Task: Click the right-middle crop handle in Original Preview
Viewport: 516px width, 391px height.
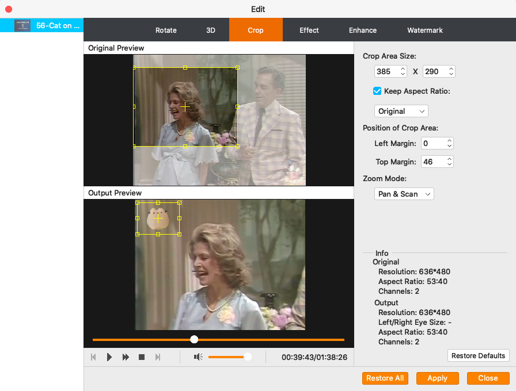Action: tap(238, 107)
